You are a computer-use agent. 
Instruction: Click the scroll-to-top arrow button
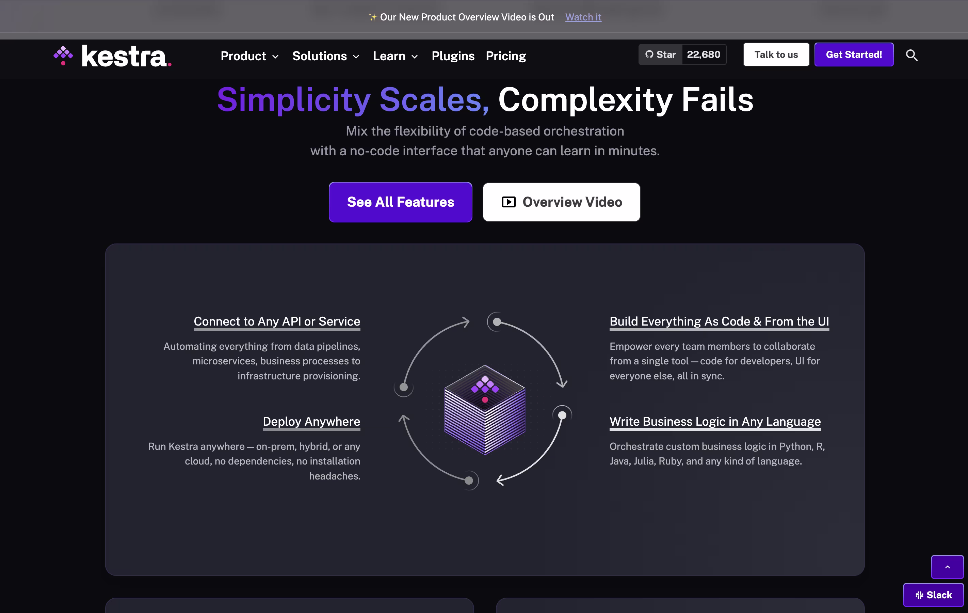coord(947,567)
